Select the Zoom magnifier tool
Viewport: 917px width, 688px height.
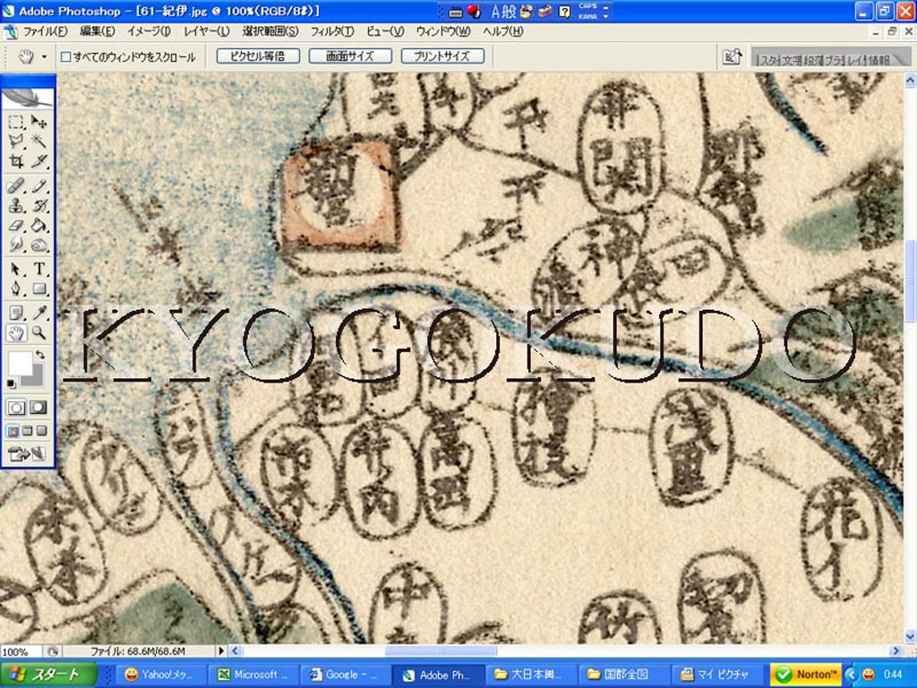coord(39,333)
